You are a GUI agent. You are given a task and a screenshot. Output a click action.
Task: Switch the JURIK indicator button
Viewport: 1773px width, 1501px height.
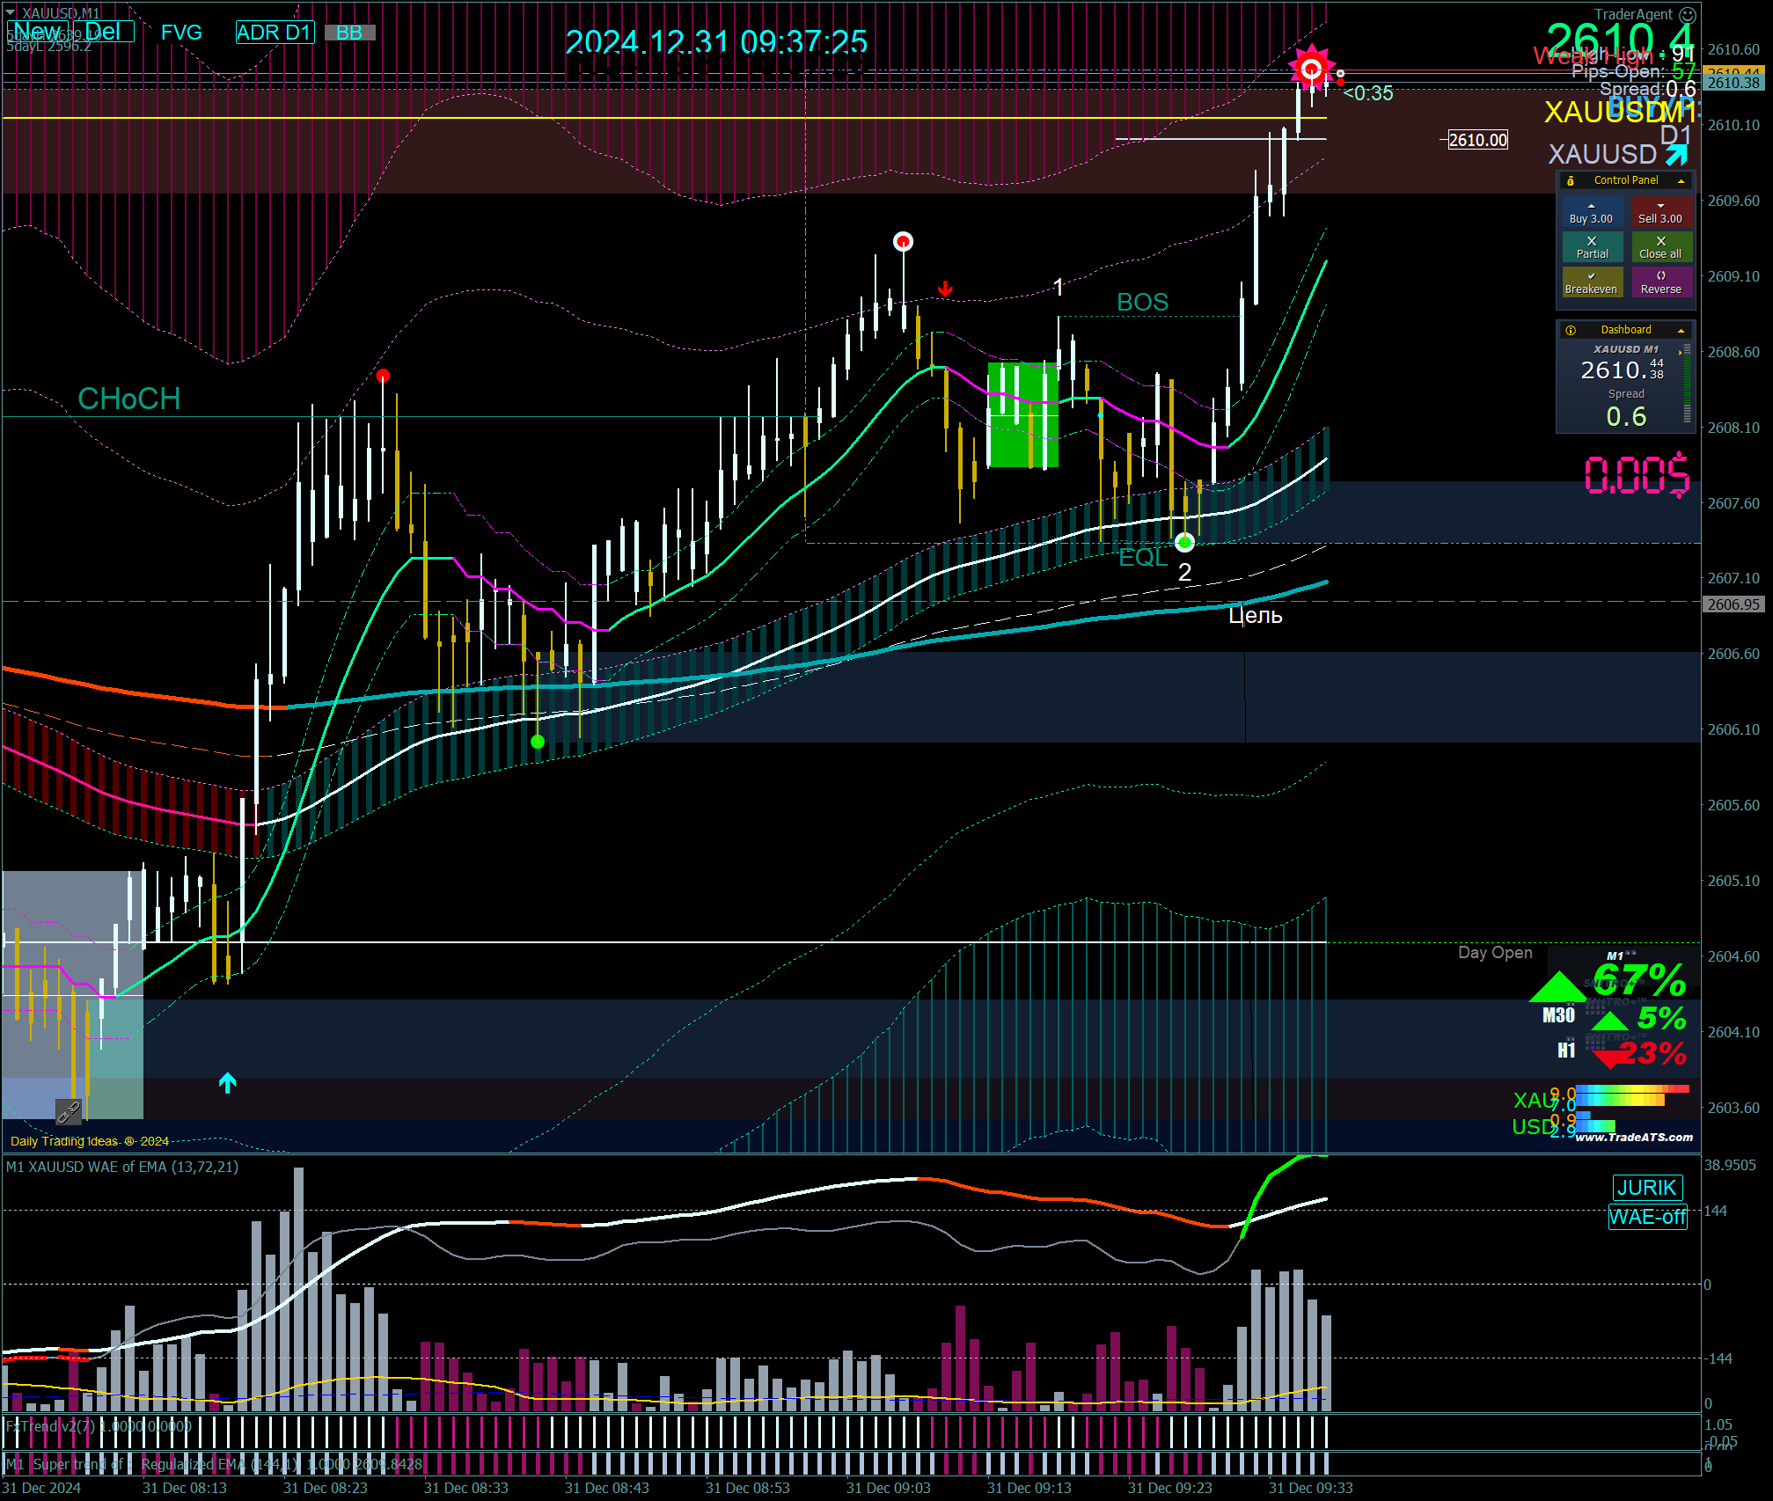click(1647, 1188)
